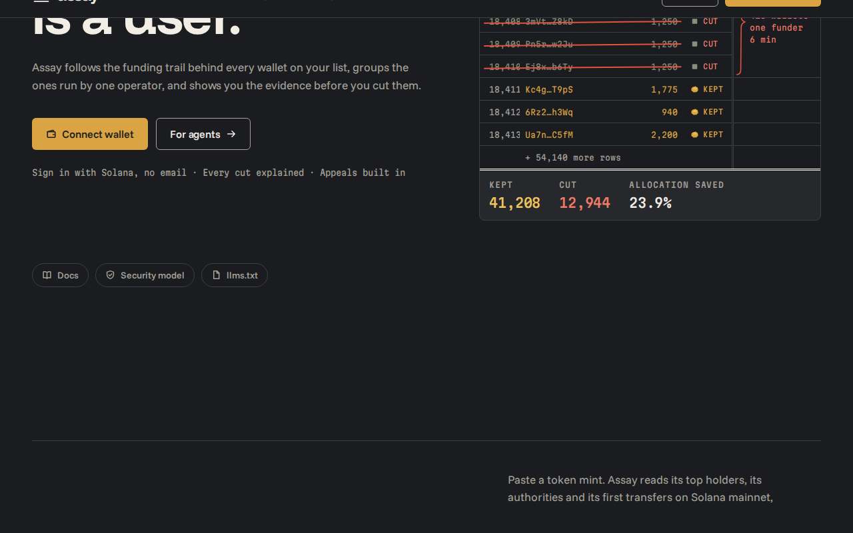Click the "Appeals built in" text
The width and height of the screenshot is (853, 533).
click(363, 173)
